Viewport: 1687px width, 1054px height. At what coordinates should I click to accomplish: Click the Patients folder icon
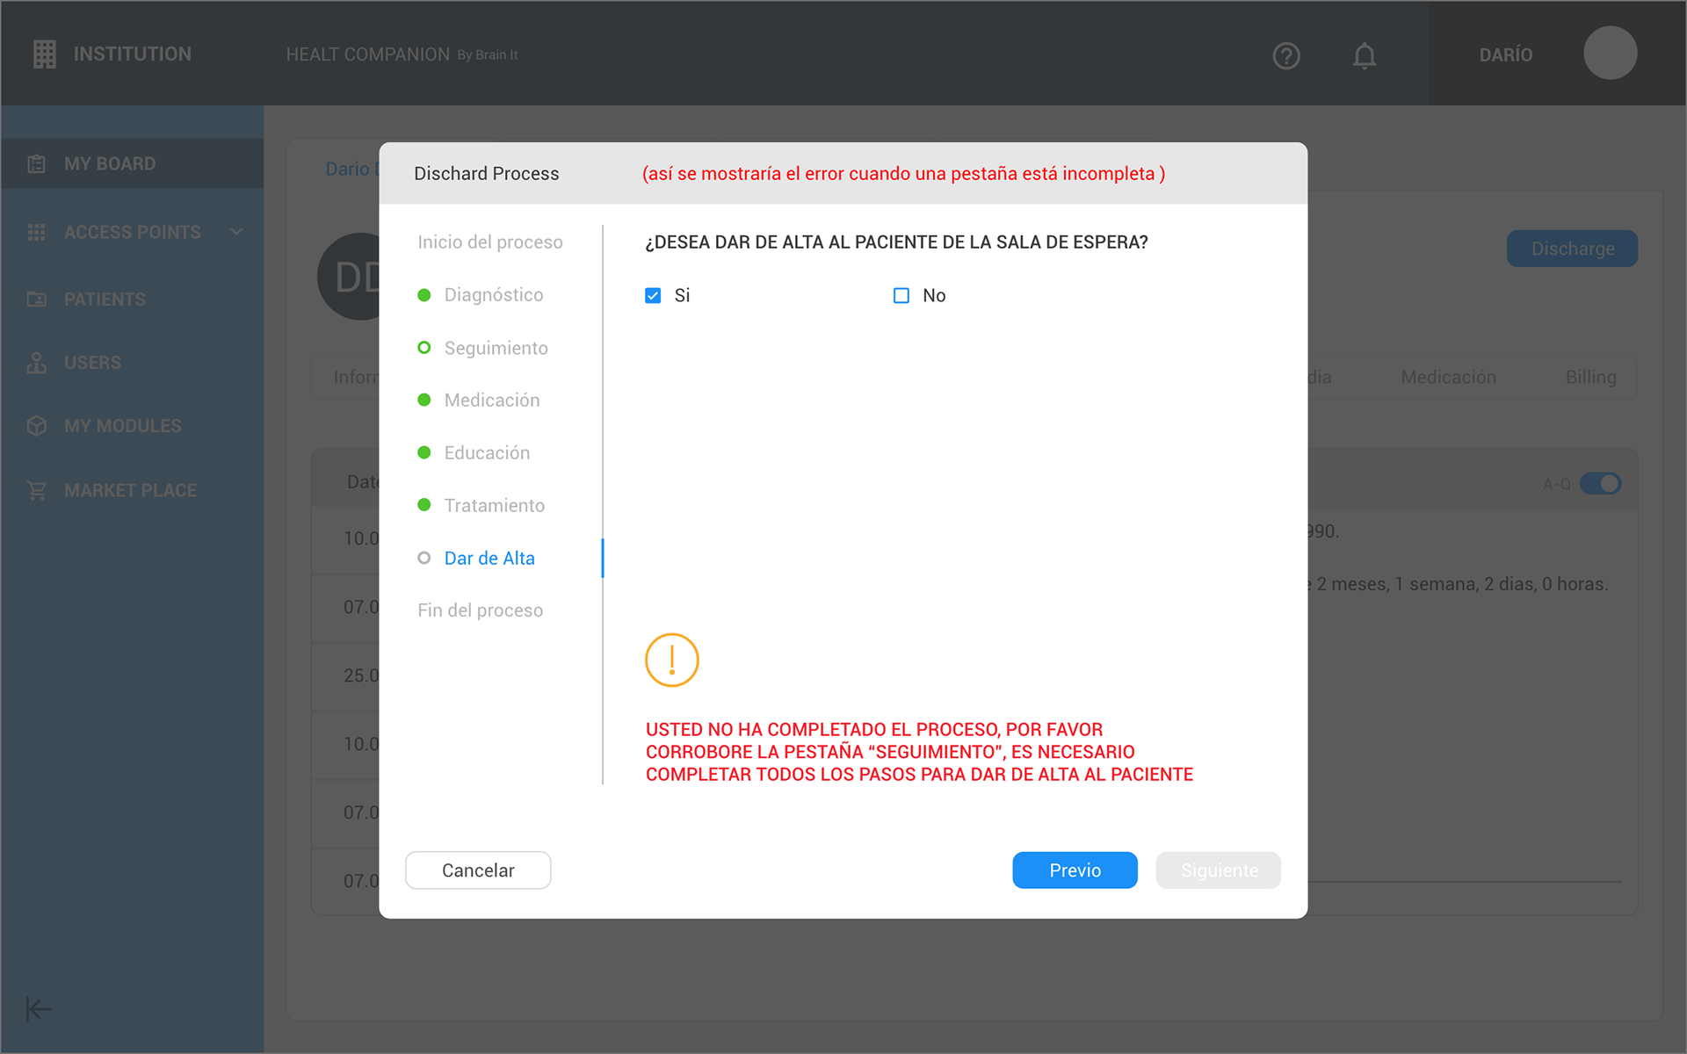coord(37,300)
